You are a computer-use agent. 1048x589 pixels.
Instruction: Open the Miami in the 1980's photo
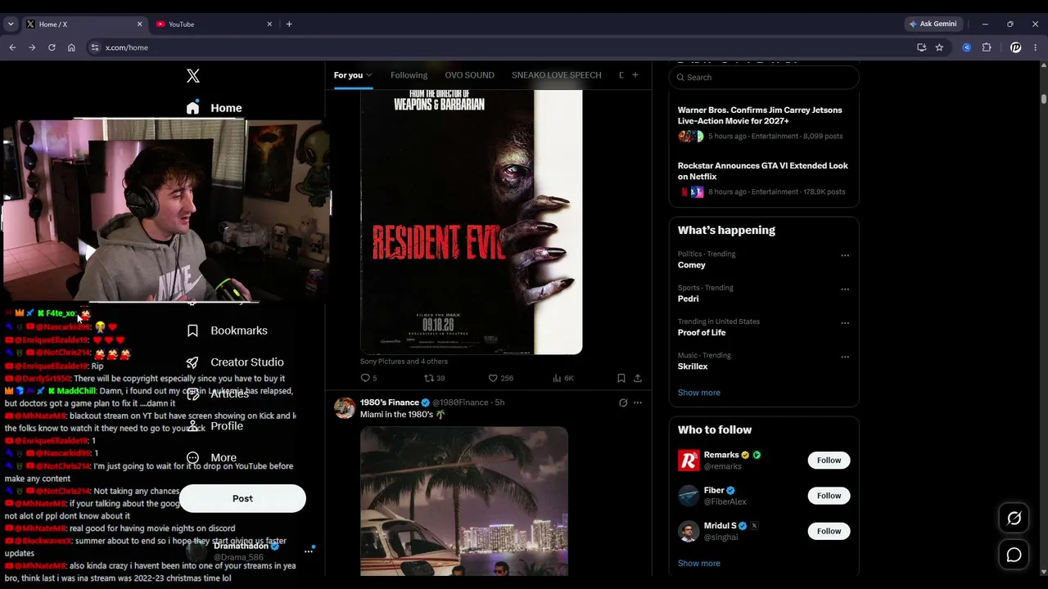464,501
